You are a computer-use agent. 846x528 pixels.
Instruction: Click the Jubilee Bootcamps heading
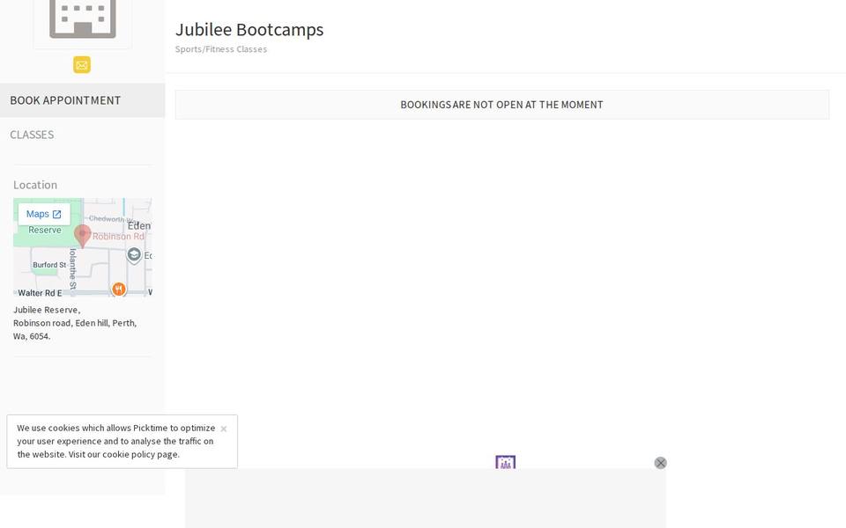pos(249,30)
